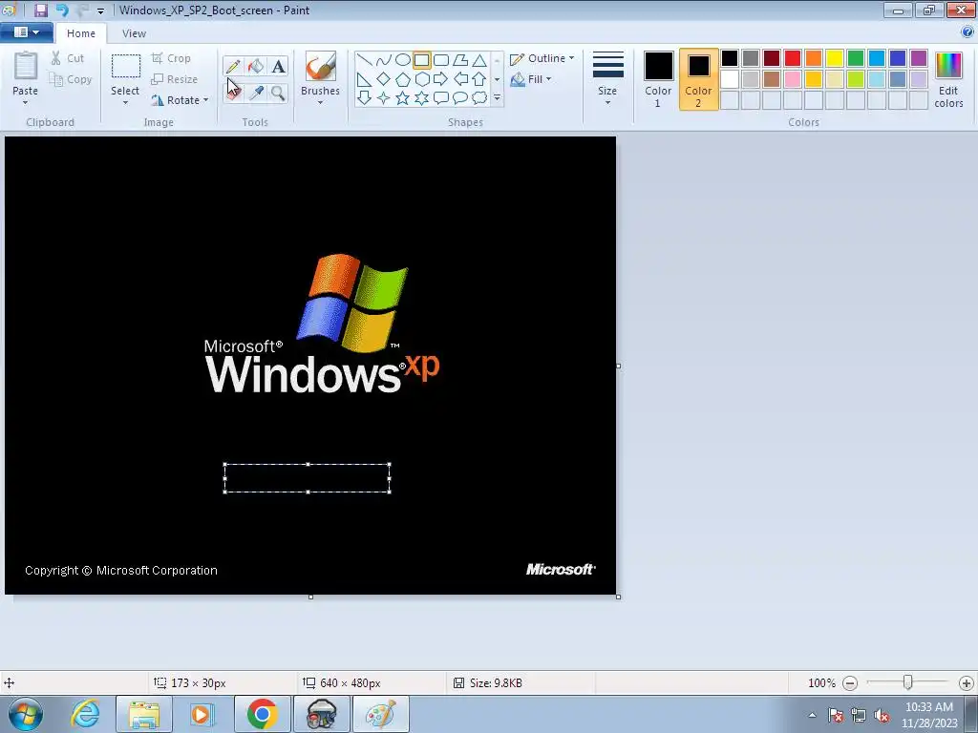This screenshot has width=978, height=733.
Task: Choose the Triangle shape
Action: (x=479, y=60)
